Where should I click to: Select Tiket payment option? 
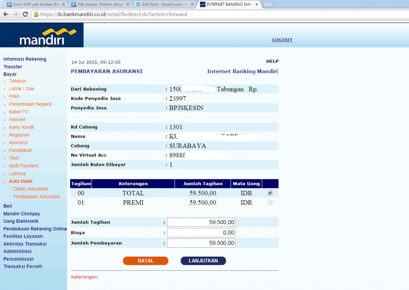click(14, 158)
